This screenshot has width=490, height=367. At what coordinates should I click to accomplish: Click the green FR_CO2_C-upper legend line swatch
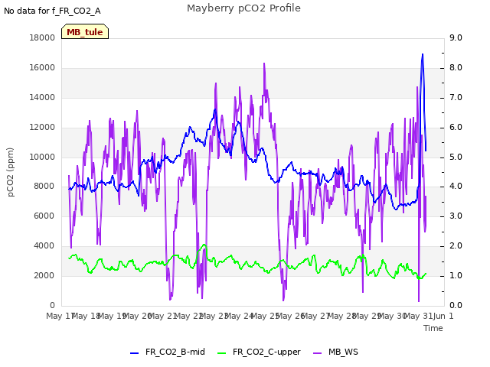click(221, 353)
